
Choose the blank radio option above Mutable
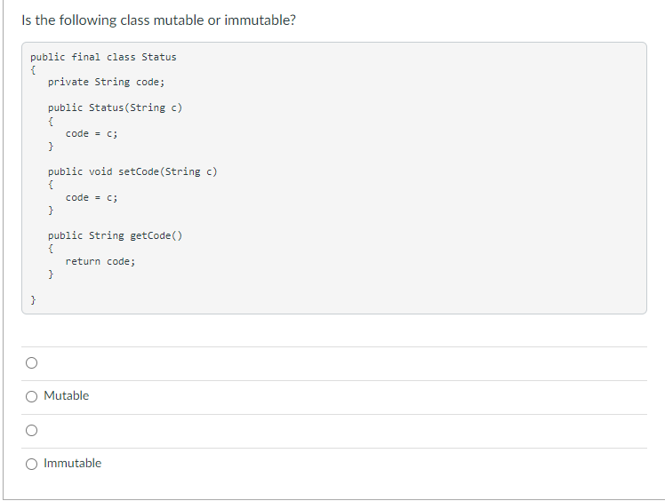31,362
